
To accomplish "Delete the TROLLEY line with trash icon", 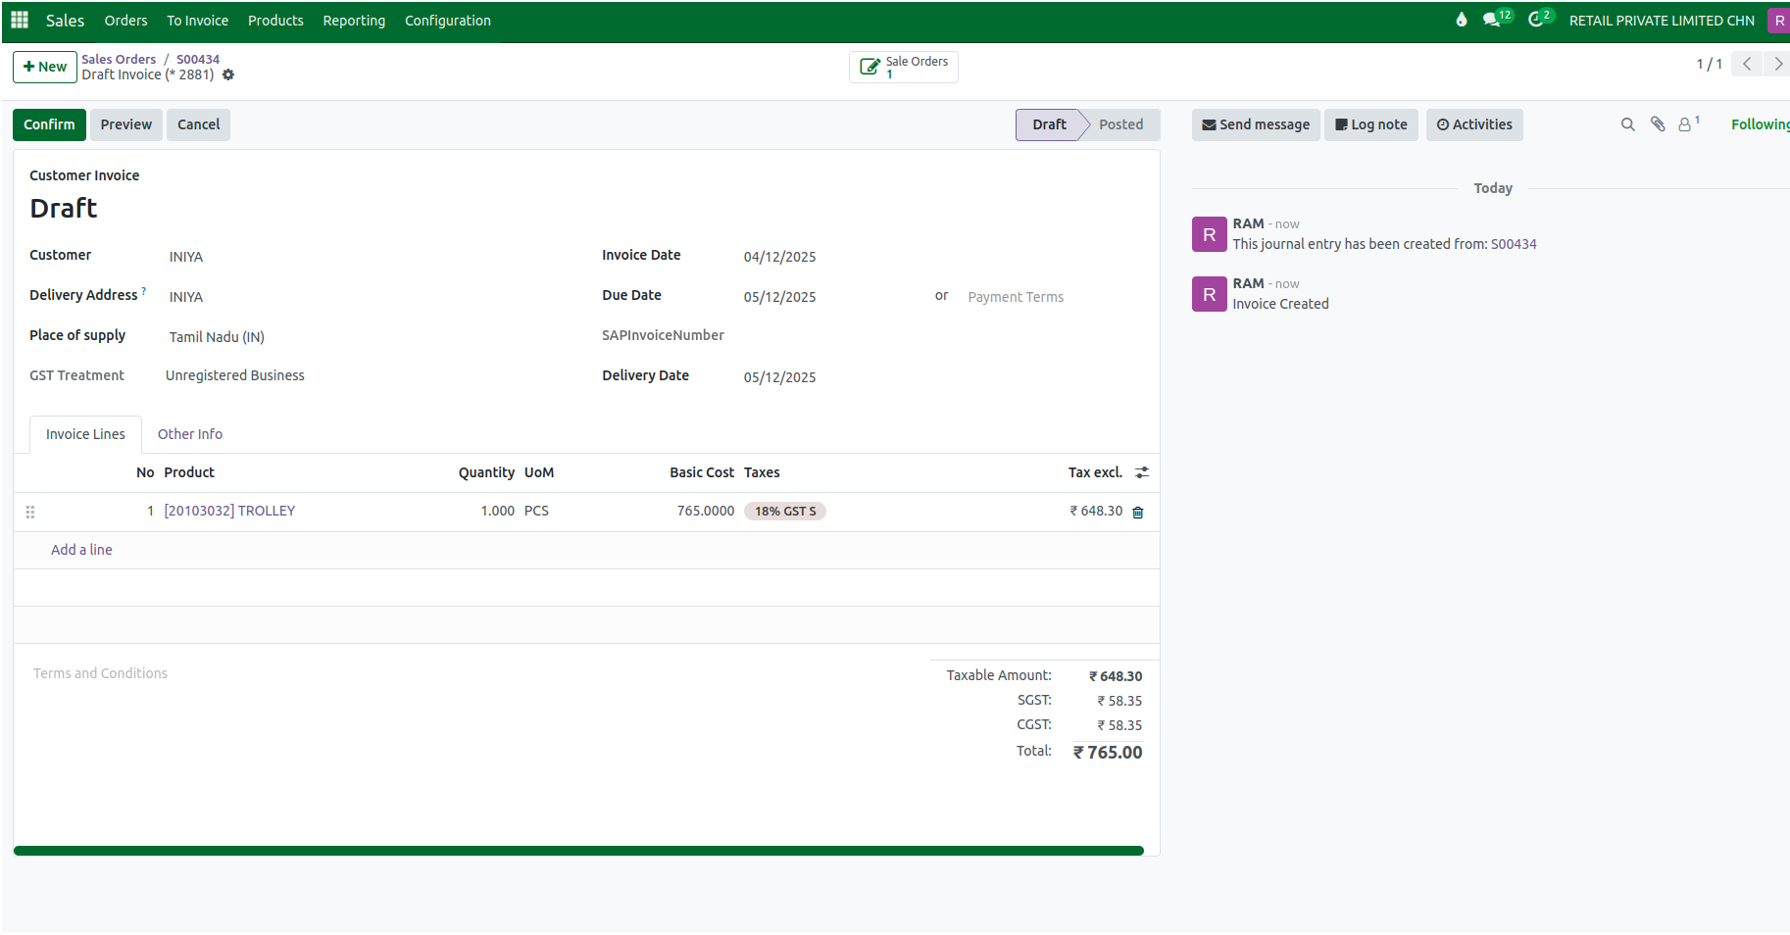I will tap(1137, 512).
